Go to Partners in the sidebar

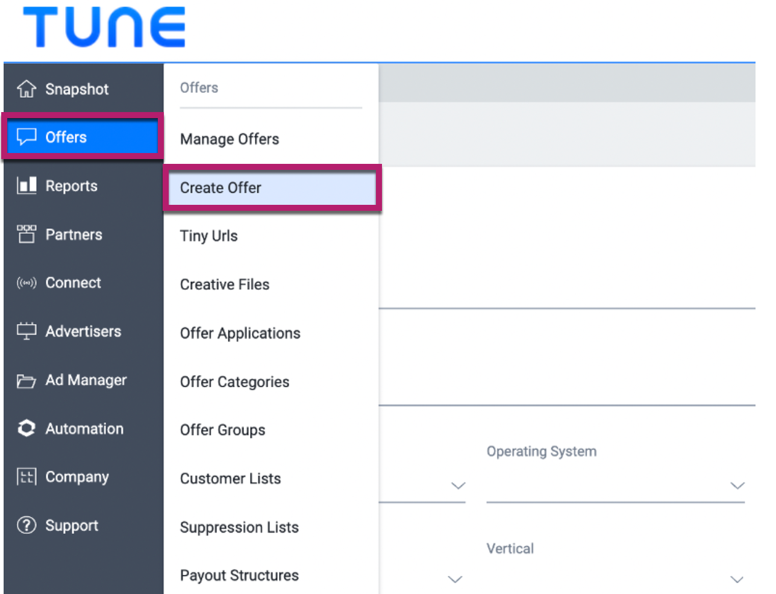coord(83,234)
